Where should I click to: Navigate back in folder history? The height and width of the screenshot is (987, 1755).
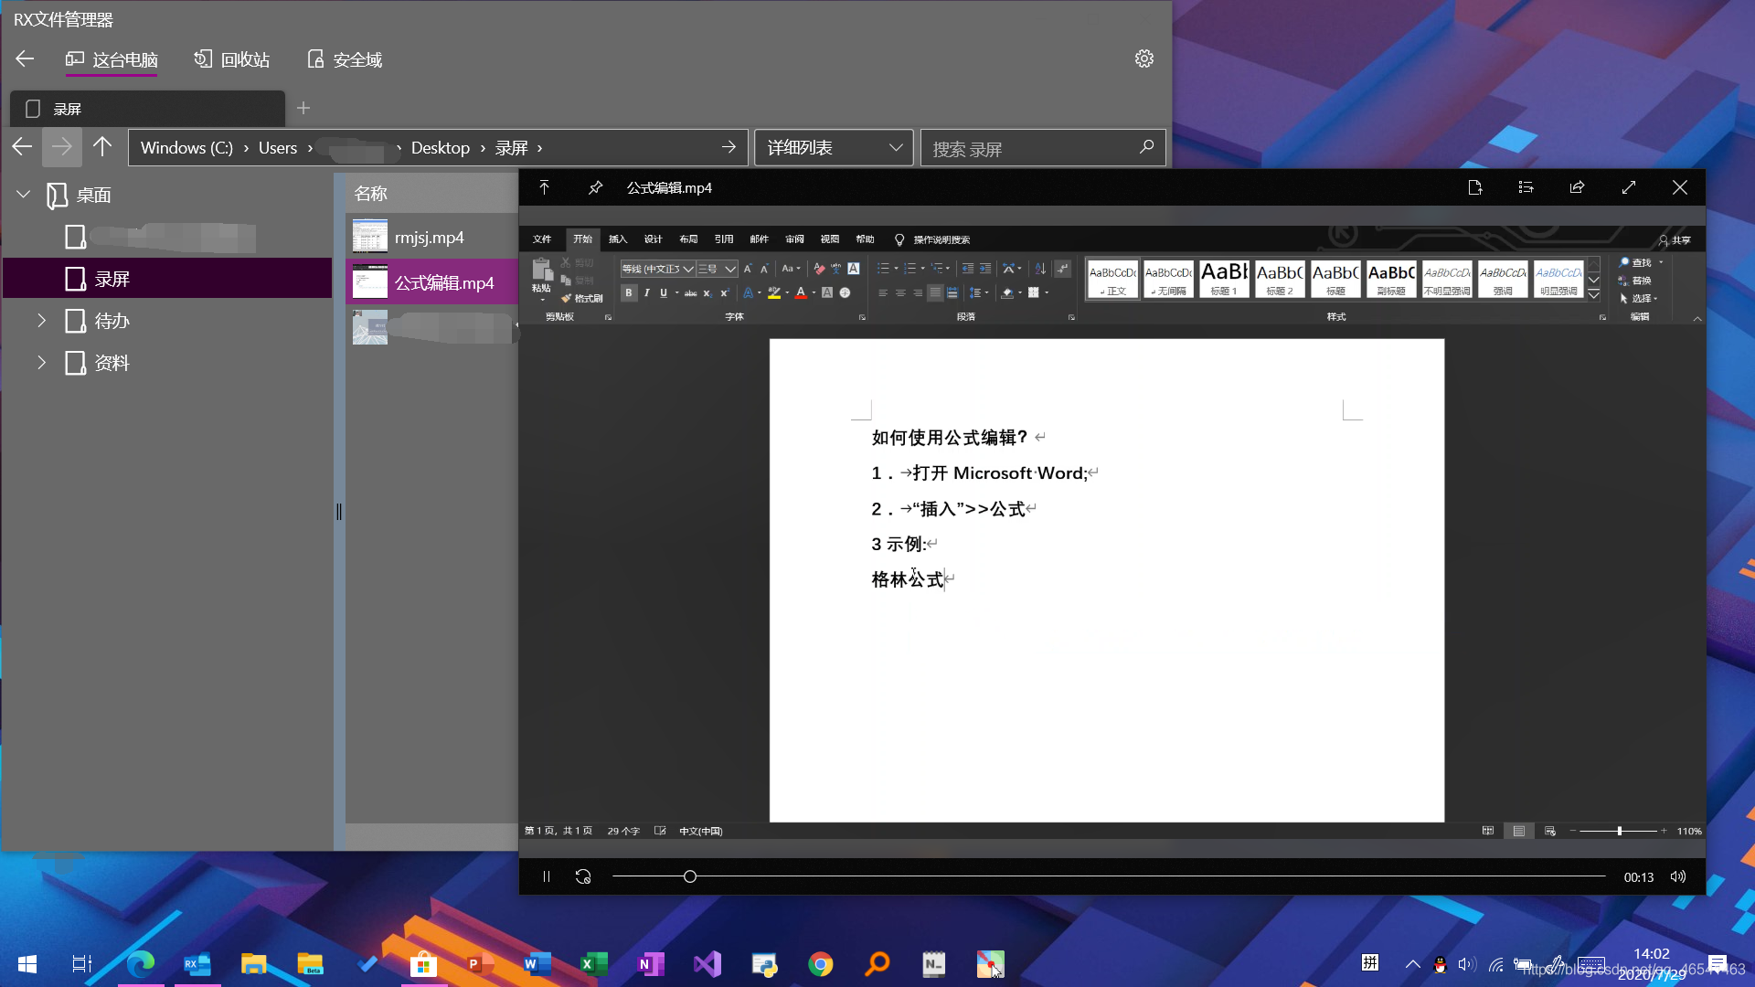pyautogui.click(x=22, y=147)
